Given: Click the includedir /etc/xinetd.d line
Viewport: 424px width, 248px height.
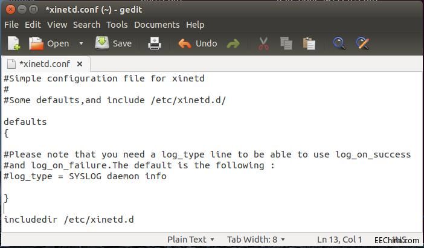Looking at the screenshot, I should (x=69, y=220).
